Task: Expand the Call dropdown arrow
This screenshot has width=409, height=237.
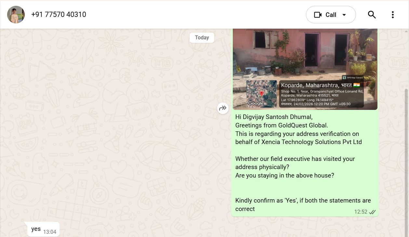Action: (x=344, y=15)
